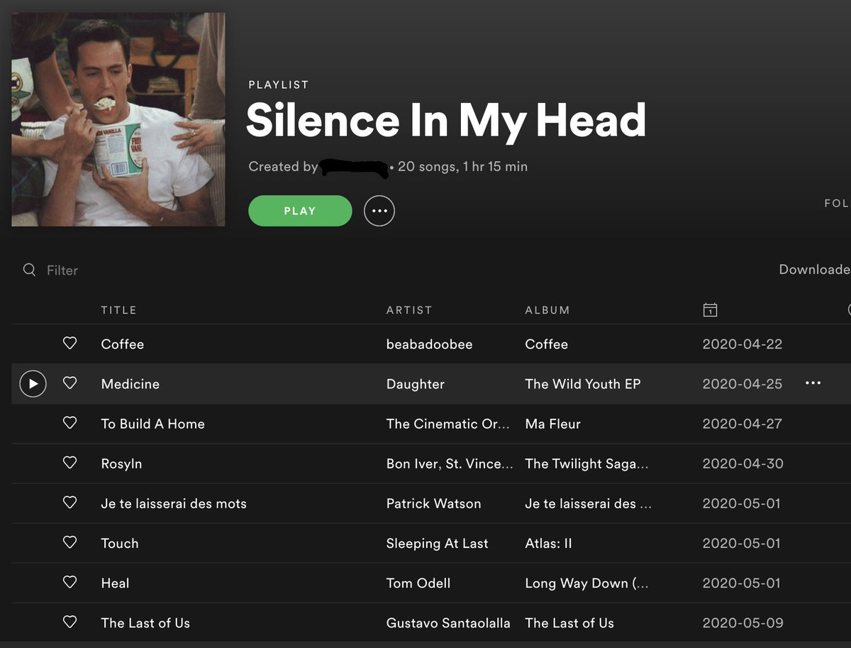This screenshot has height=648, width=851.
Task: Open artist Bon Iver, St. Vince…
Action: pyautogui.click(x=450, y=463)
